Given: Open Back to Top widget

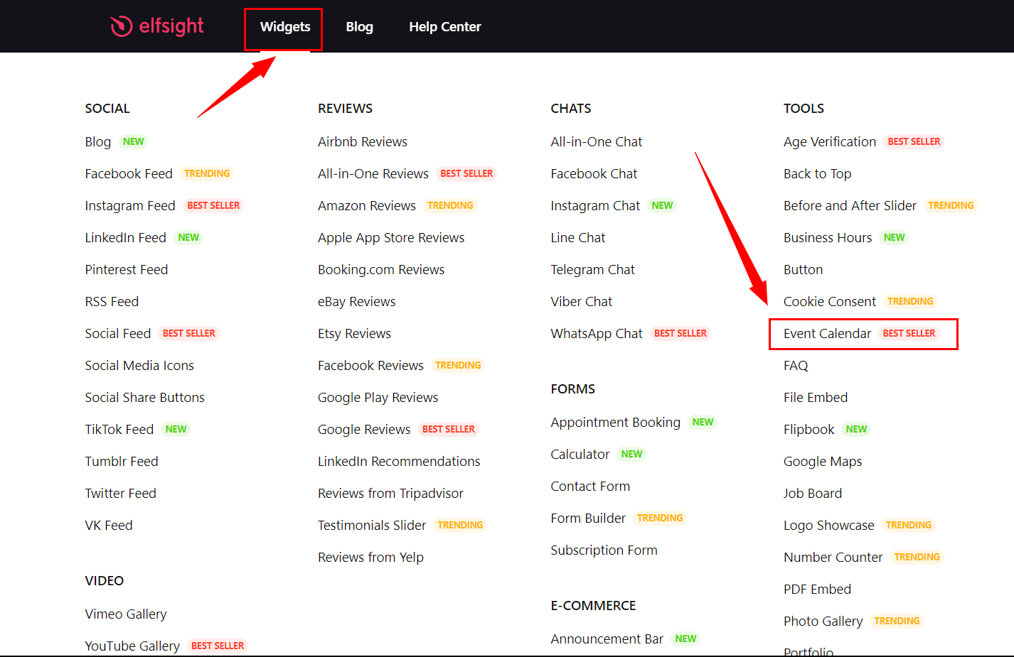Looking at the screenshot, I should click(x=818, y=174).
